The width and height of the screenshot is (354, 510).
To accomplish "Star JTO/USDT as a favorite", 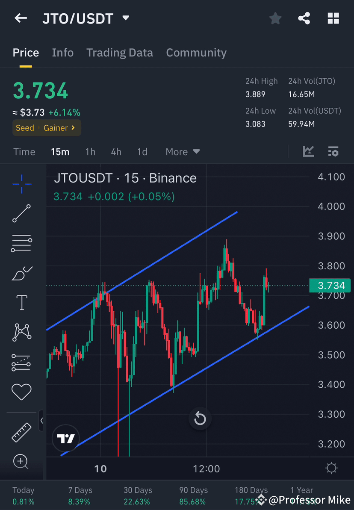I will pyautogui.click(x=275, y=18).
